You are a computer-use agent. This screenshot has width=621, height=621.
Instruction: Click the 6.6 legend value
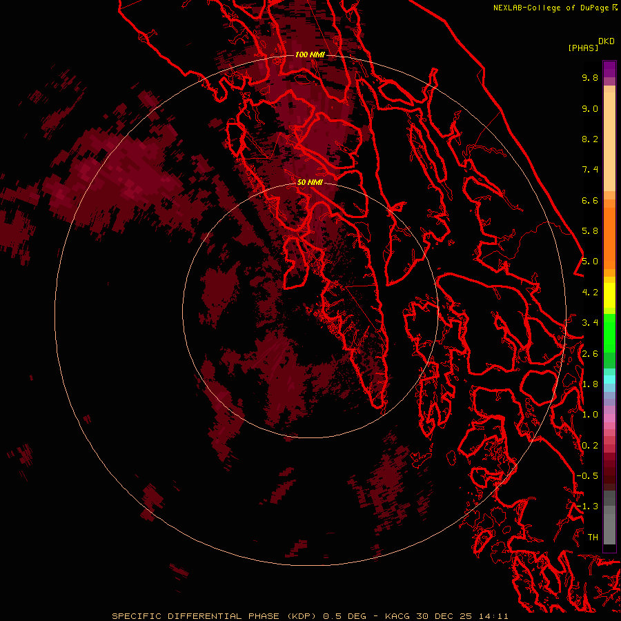(x=590, y=200)
